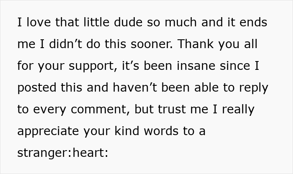Click the word "love" in first line
The width and height of the screenshot is (293, 174).
click(39, 22)
